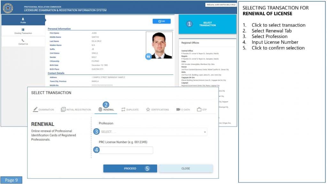The width and height of the screenshot is (327, 184).
Task: Open the STP tab
Action: click(202, 110)
